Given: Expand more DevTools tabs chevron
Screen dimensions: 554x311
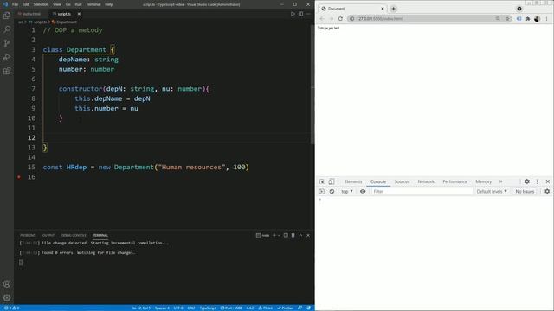Looking at the screenshot, I should pyautogui.click(x=500, y=181).
